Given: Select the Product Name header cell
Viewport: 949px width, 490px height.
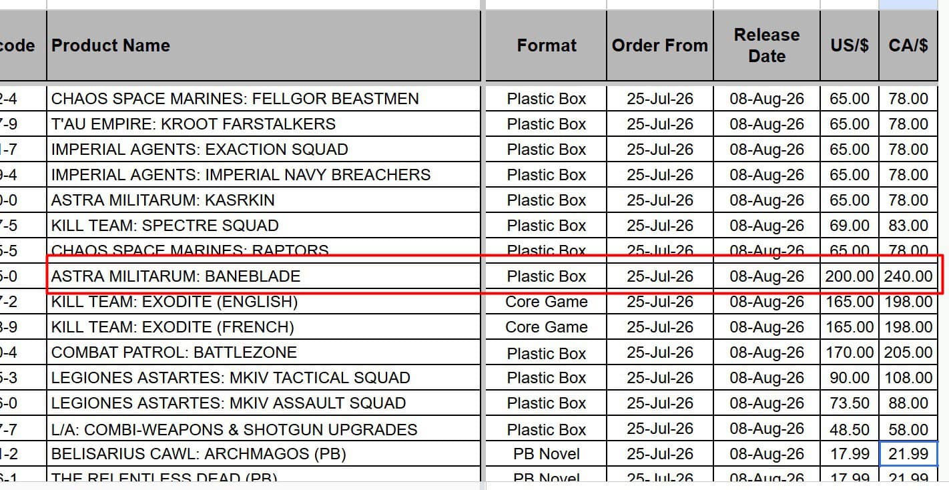Looking at the screenshot, I should [x=264, y=45].
